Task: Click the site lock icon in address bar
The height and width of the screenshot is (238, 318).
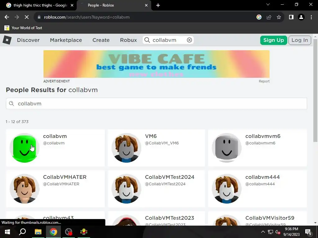Action: coord(39,17)
